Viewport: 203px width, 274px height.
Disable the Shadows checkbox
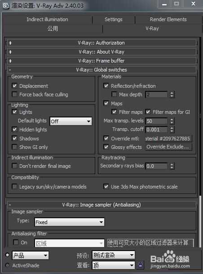(14, 139)
